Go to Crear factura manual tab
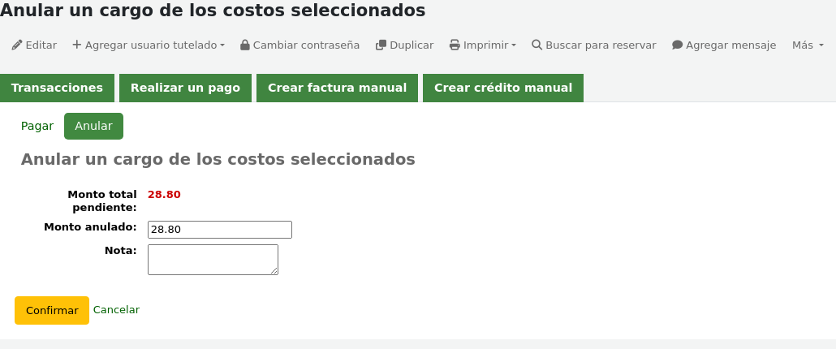Image resolution: width=836 pixels, height=349 pixels. [x=337, y=88]
